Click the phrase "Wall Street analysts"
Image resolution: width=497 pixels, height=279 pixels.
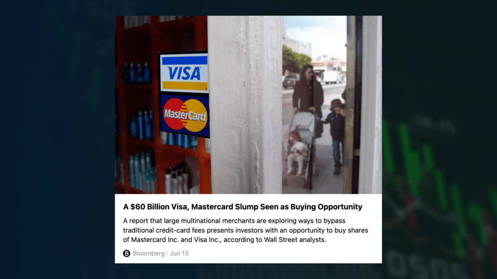click(x=295, y=240)
